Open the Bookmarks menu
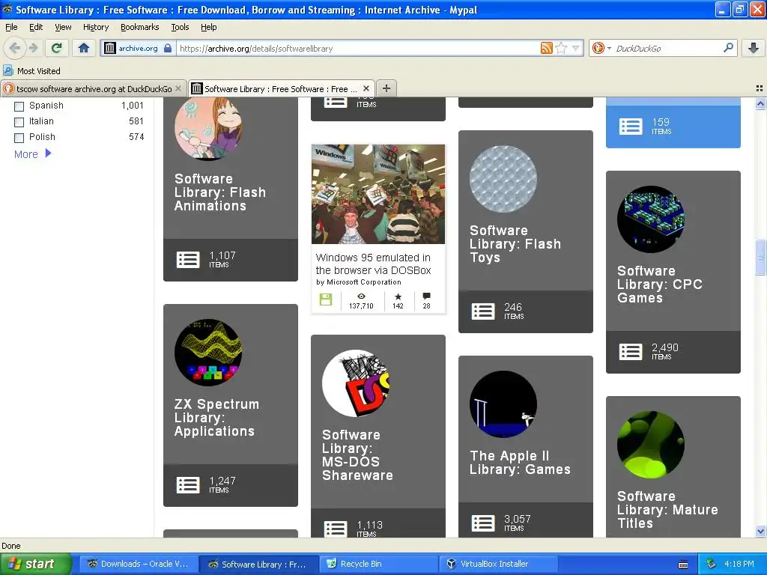Image resolution: width=767 pixels, height=575 pixels. click(140, 27)
